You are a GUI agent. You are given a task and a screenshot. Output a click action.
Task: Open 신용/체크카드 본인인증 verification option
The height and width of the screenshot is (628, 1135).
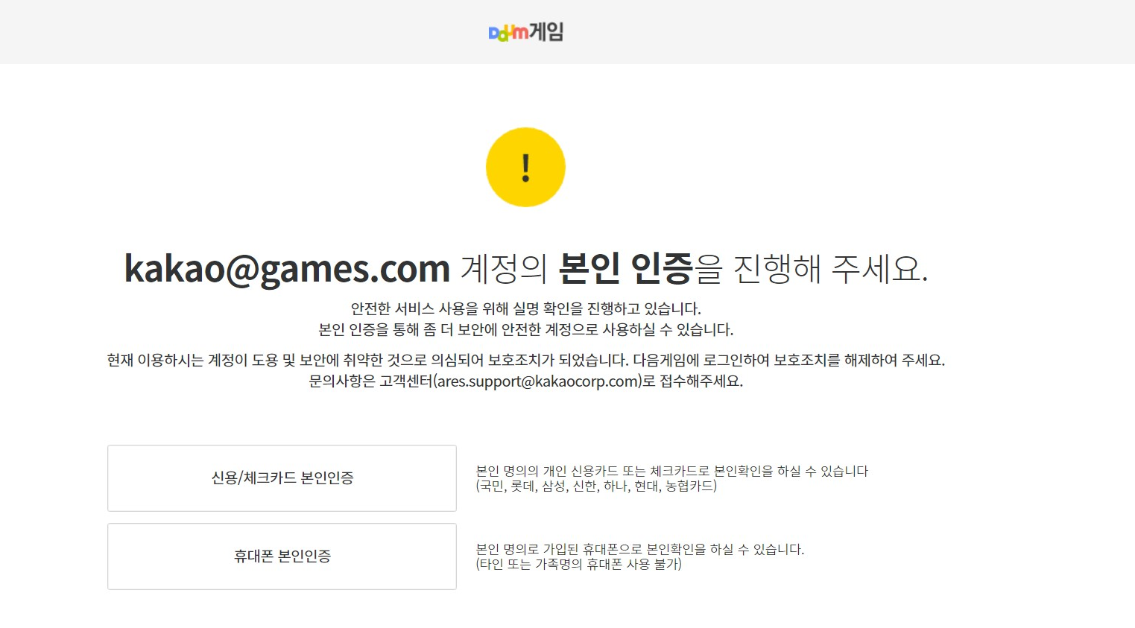pyautogui.click(x=282, y=478)
